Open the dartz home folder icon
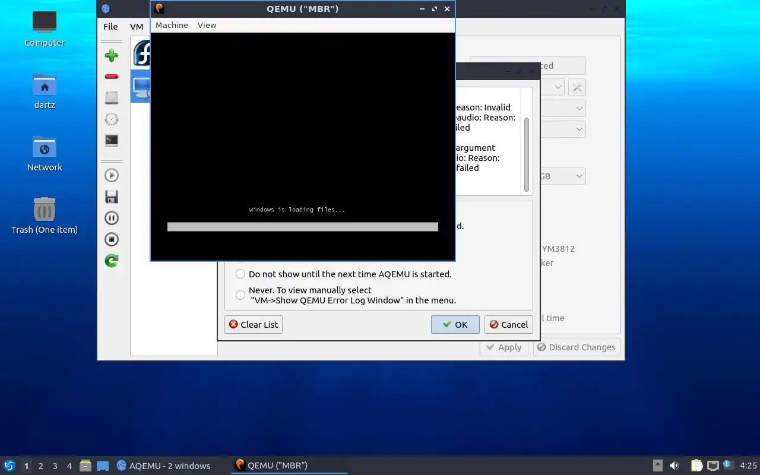 (x=45, y=91)
